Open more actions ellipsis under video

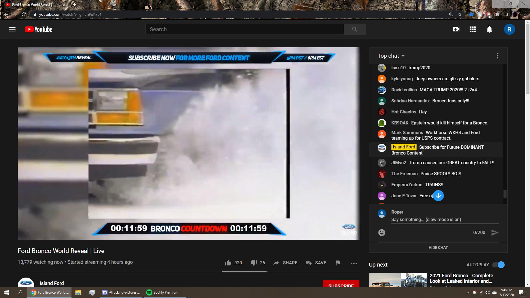pos(354,263)
